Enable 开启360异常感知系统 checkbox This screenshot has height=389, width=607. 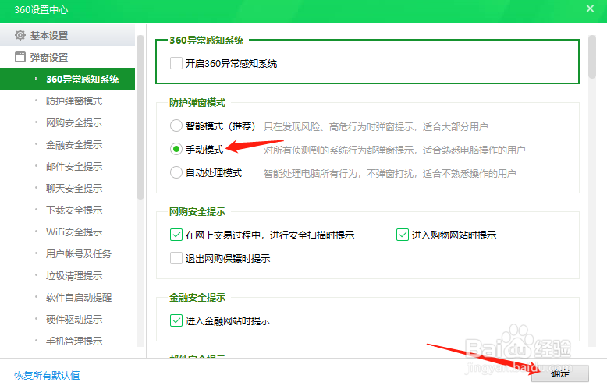[x=176, y=63]
